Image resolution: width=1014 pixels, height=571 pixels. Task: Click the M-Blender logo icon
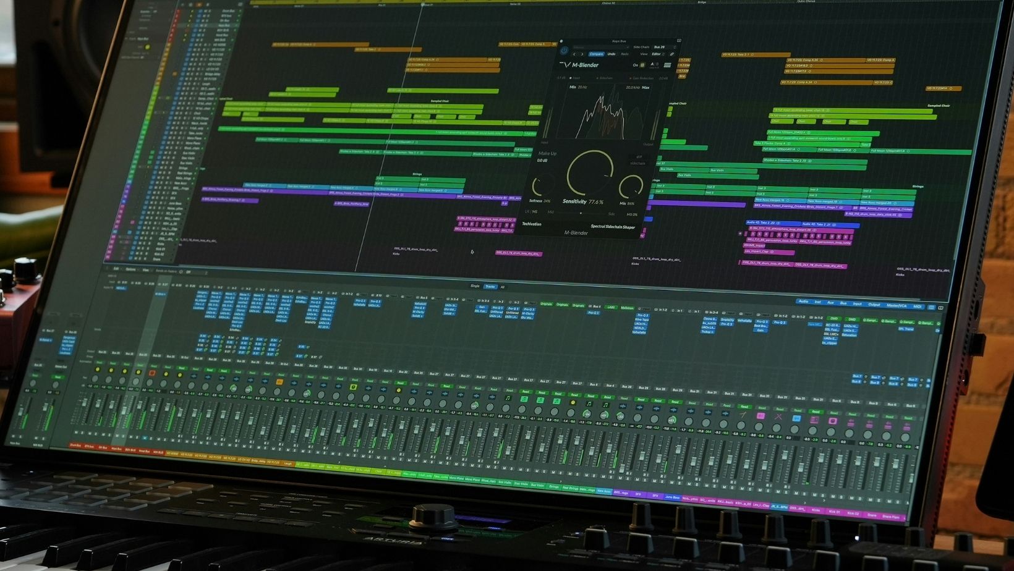[565, 64]
